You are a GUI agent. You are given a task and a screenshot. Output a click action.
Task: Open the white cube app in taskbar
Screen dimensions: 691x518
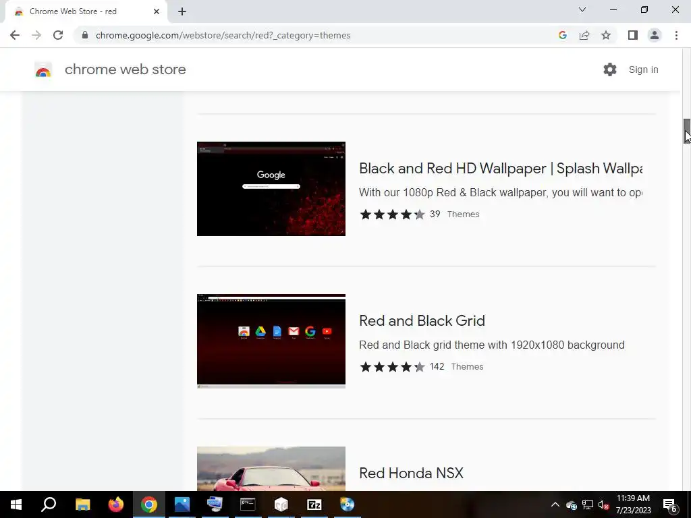tap(281, 505)
